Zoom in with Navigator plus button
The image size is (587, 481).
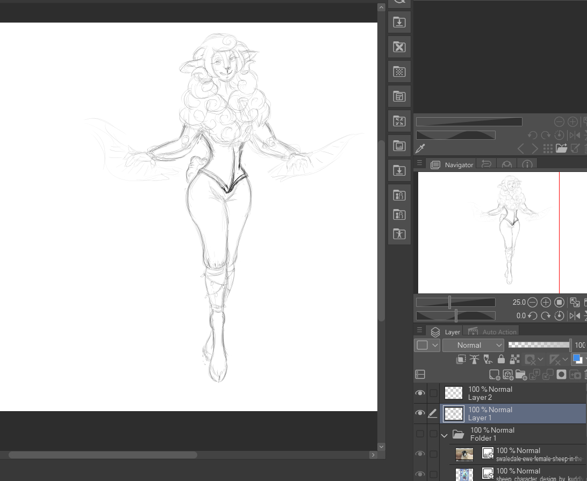546,303
